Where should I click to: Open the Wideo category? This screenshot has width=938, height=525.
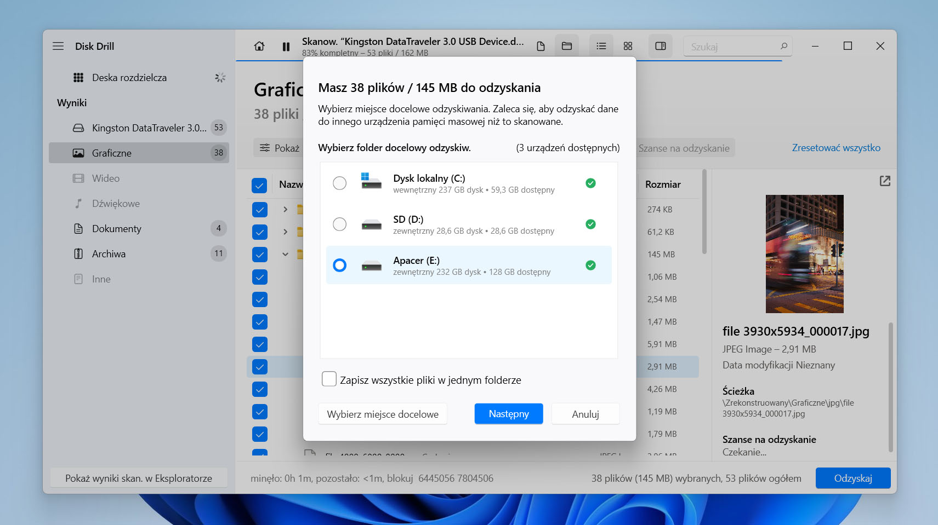click(139, 178)
